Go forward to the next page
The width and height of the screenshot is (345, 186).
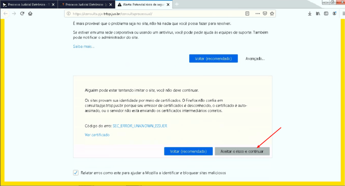pyautogui.click(x=14, y=13)
